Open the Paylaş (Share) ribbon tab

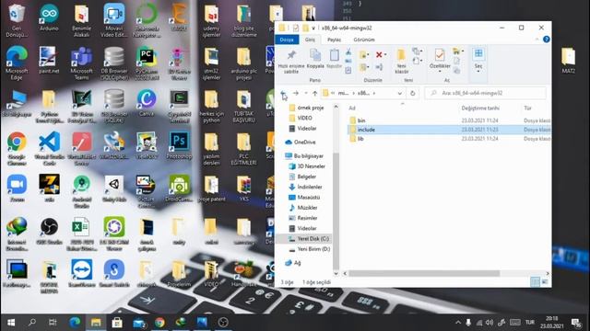[334, 40]
